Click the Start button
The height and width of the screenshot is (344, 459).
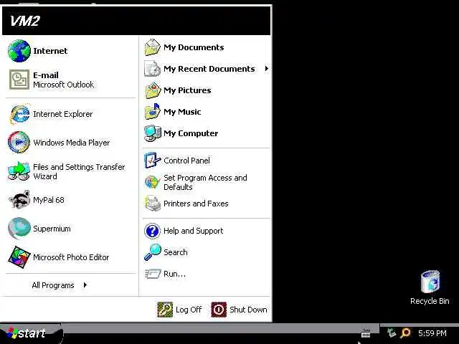(31, 333)
